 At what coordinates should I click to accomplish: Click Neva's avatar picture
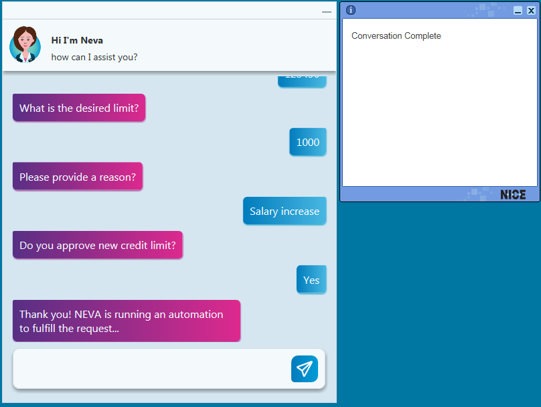coord(25,45)
